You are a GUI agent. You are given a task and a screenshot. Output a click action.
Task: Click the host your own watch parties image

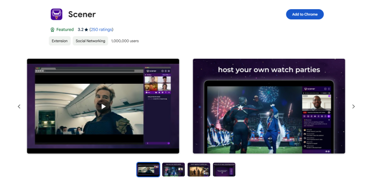pyautogui.click(x=269, y=106)
